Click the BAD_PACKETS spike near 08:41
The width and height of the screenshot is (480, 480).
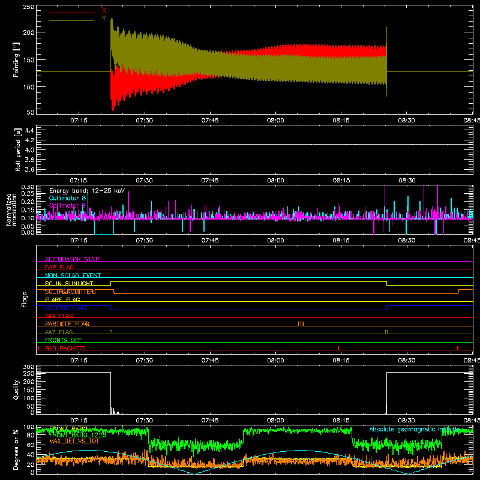coord(458,348)
